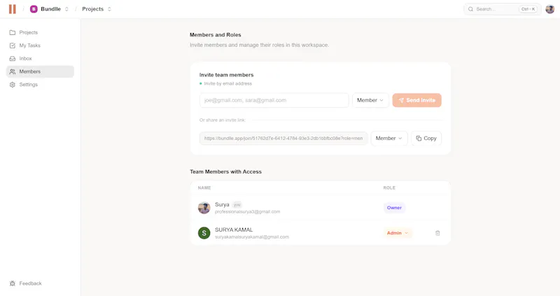Screen dimensions: 560x296
Task: Open the Member role dropdown for invite link
Action: (x=389, y=138)
